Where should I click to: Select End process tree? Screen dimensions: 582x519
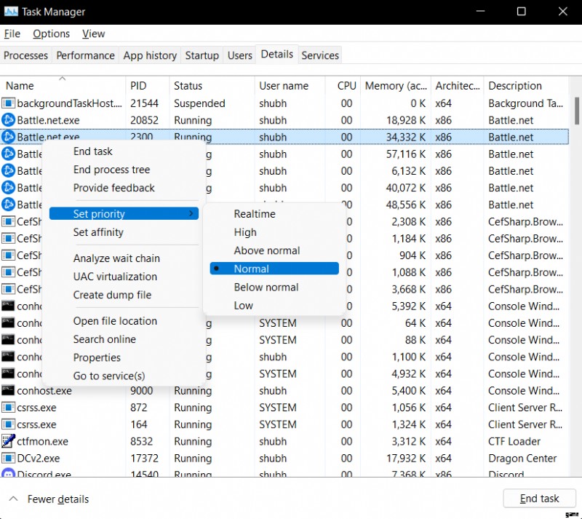(x=124, y=170)
